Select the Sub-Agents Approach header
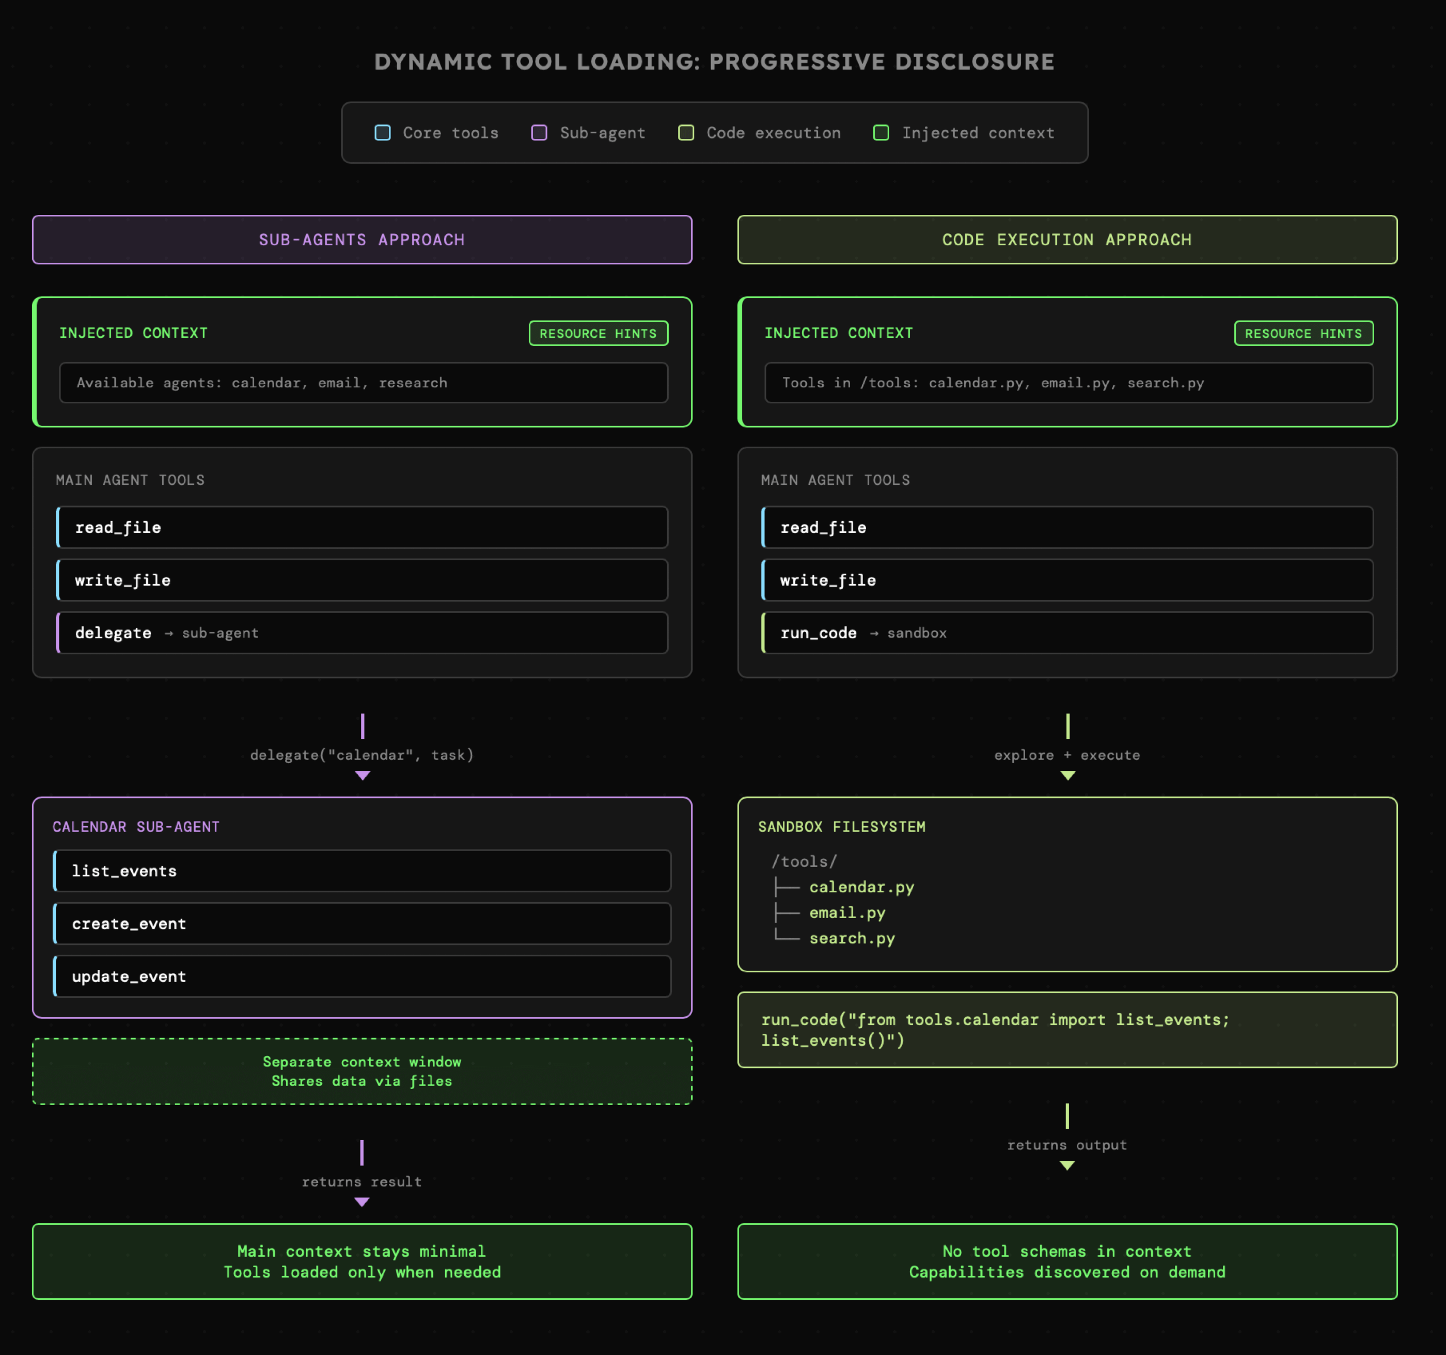The image size is (1446, 1355). click(x=361, y=239)
